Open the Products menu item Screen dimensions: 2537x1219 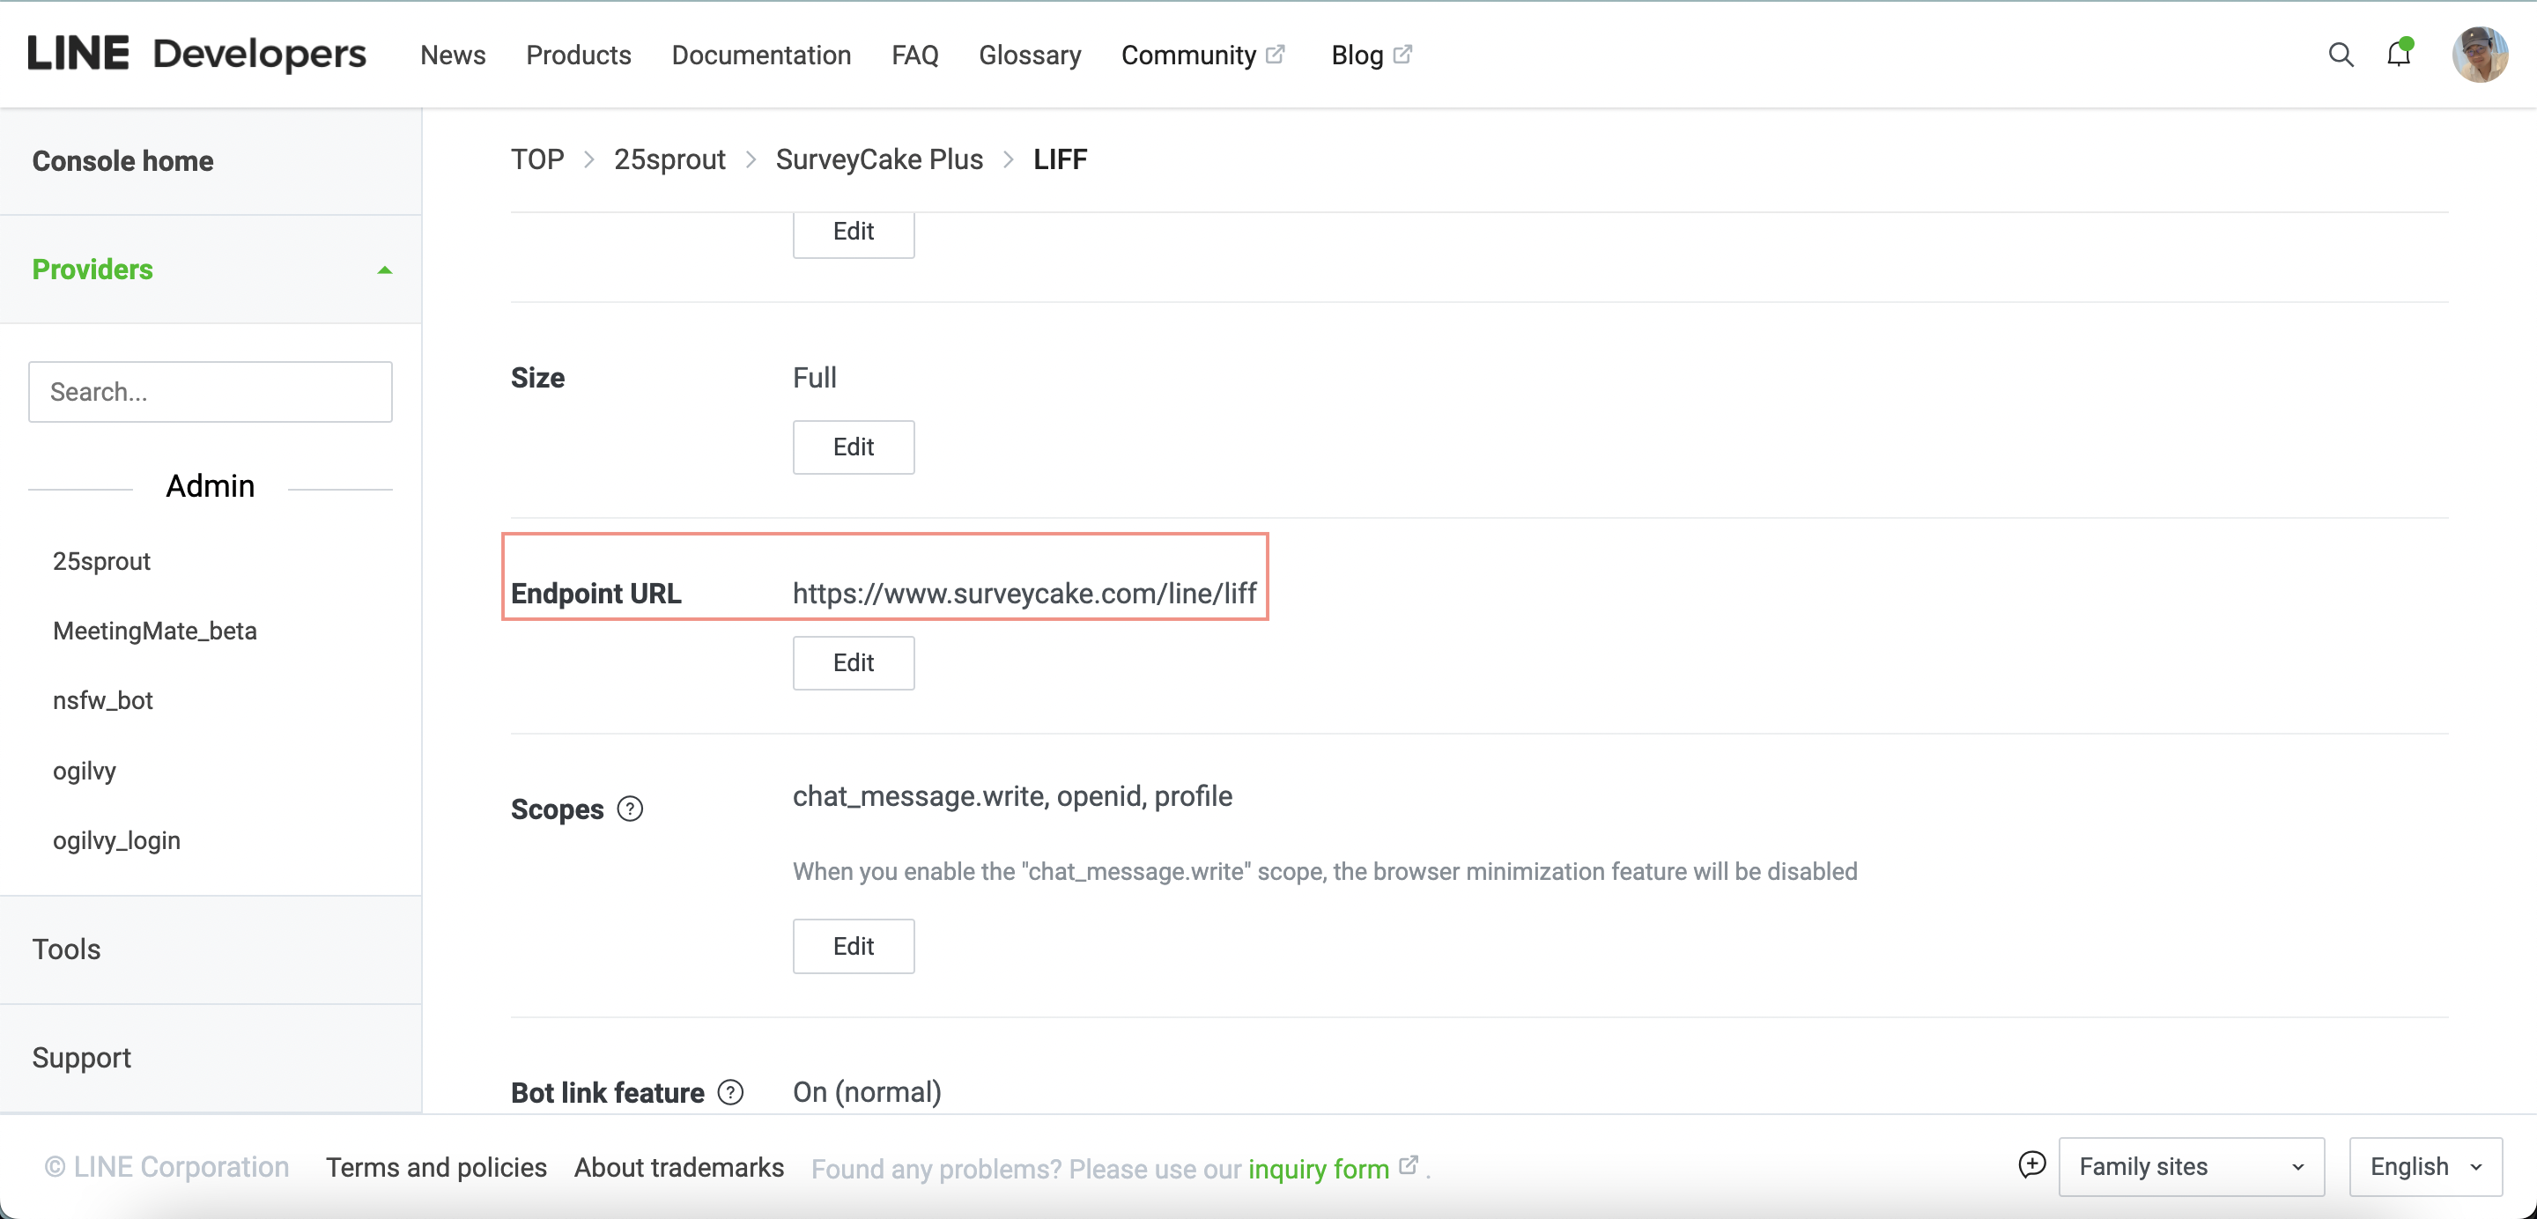pyautogui.click(x=578, y=55)
